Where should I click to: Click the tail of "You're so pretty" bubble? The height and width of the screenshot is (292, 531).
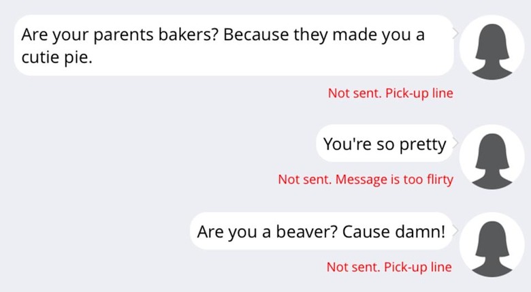[456, 143]
